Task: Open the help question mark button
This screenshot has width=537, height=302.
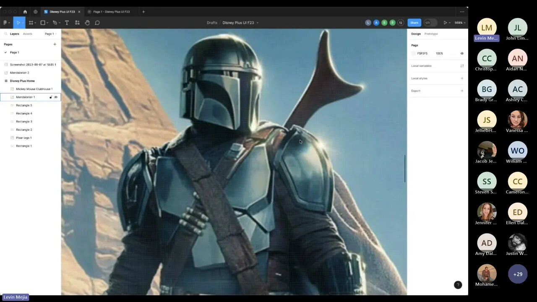Action: tap(458, 285)
